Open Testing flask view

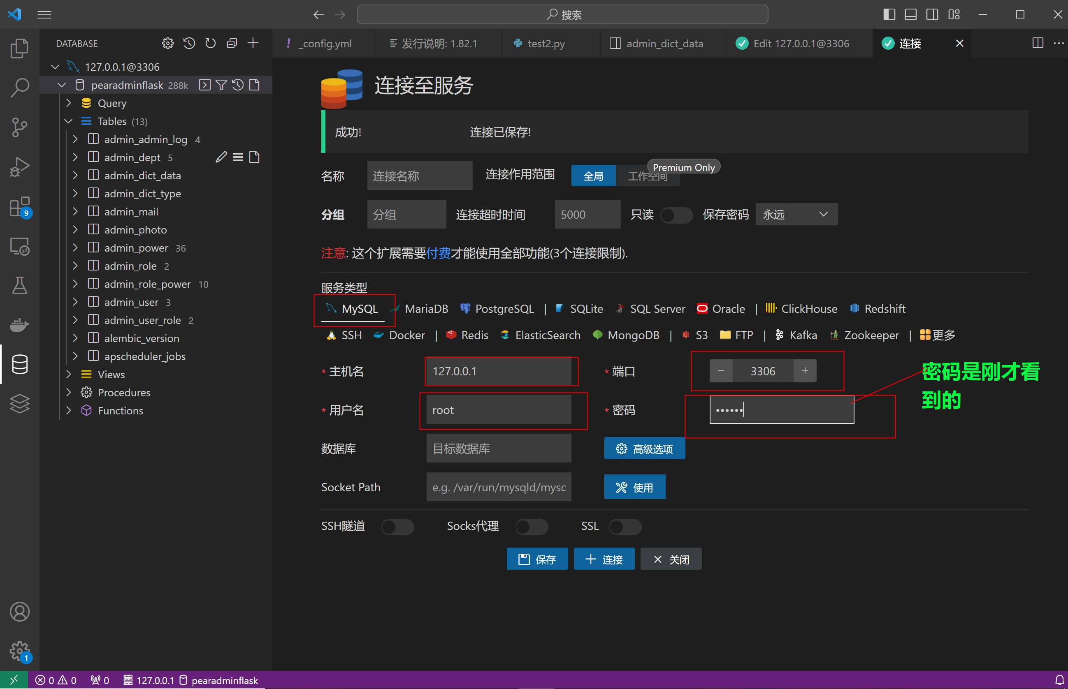[x=20, y=285]
